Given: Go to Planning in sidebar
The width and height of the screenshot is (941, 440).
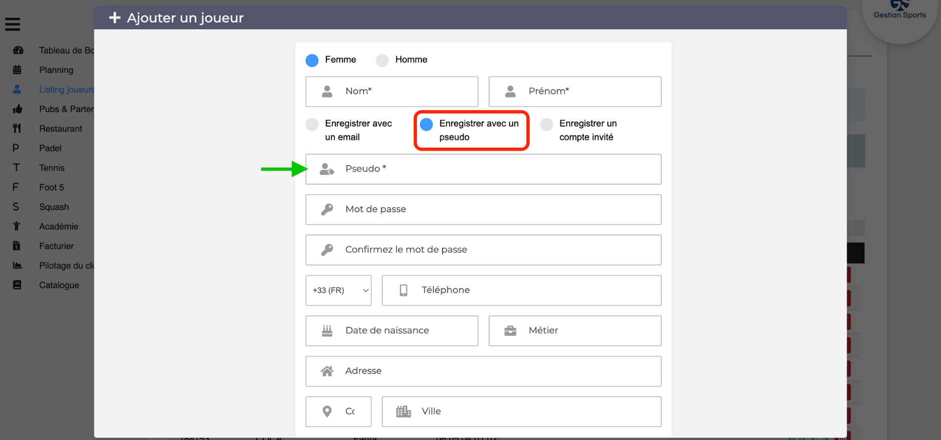Looking at the screenshot, I should point(56,70).
